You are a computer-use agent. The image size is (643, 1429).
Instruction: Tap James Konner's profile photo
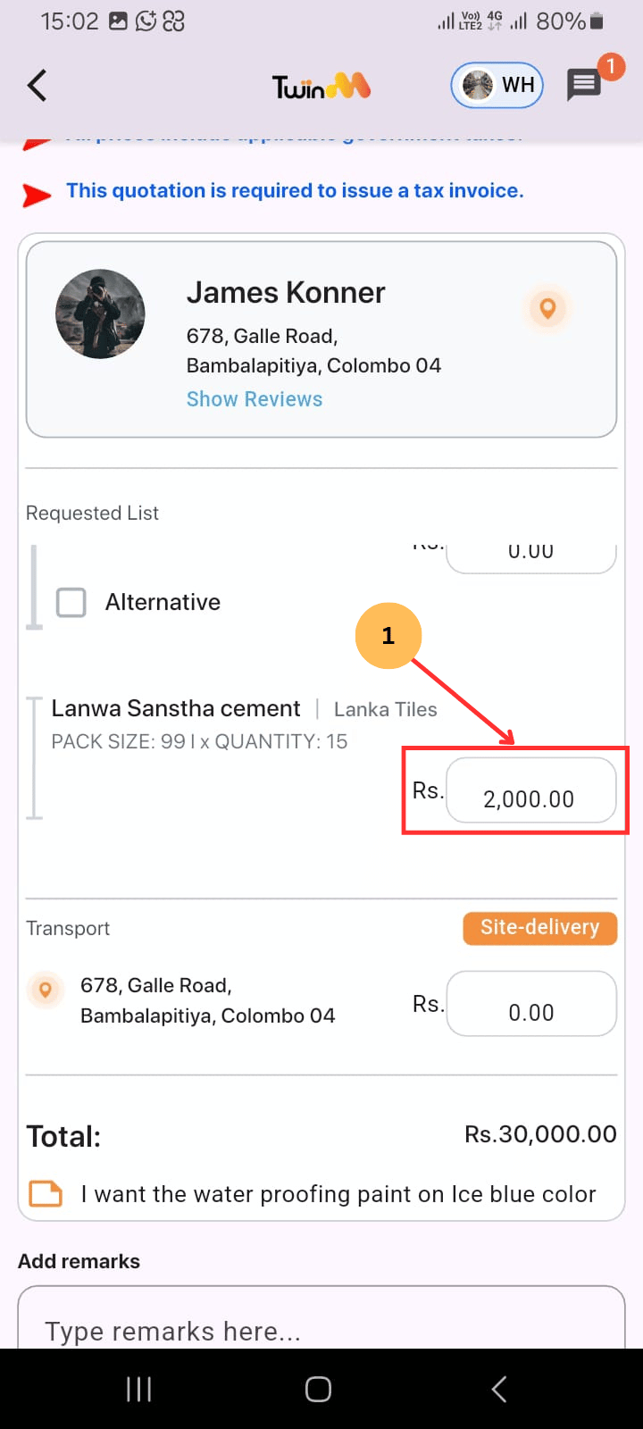click(x=100, y=313)
